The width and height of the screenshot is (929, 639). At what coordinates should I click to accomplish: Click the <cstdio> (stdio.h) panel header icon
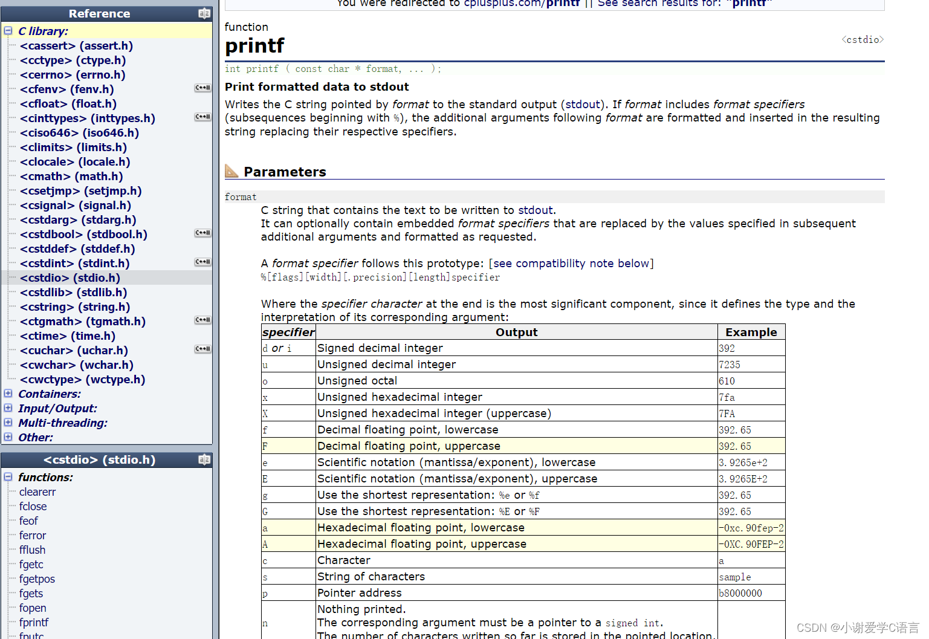(x=204, y=460)
